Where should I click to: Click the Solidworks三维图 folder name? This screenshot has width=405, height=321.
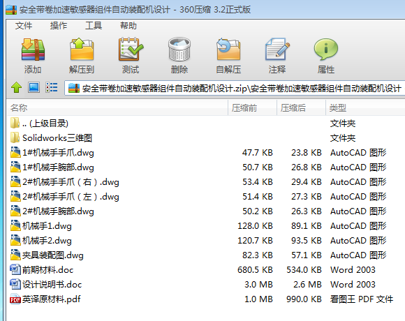[57, 137]
